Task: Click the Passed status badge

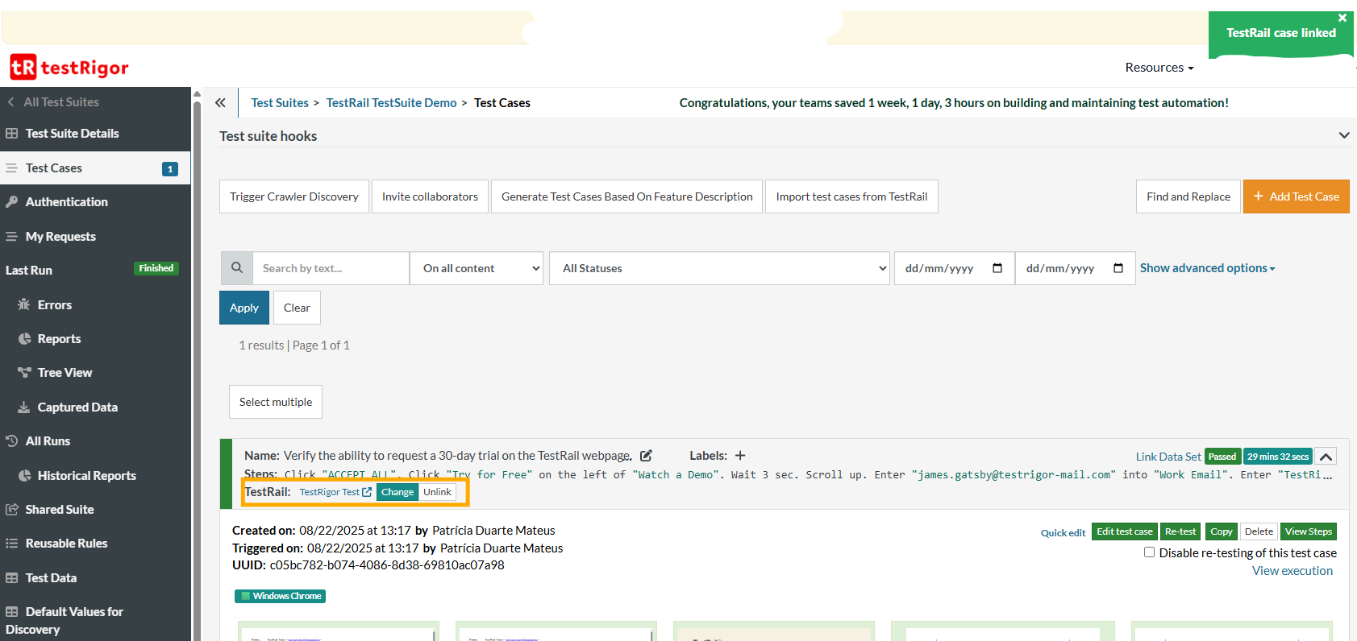Action: tap(1222, 457)
